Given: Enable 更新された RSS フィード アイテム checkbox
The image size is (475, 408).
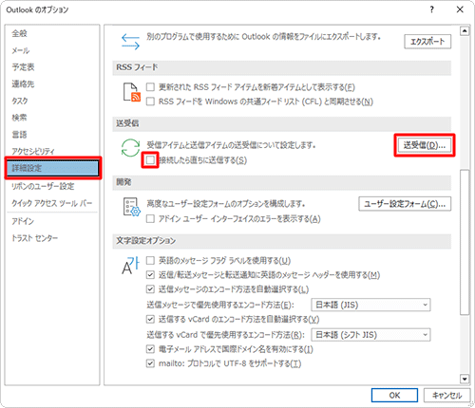Looking at the screenshot, I should 150,87.
